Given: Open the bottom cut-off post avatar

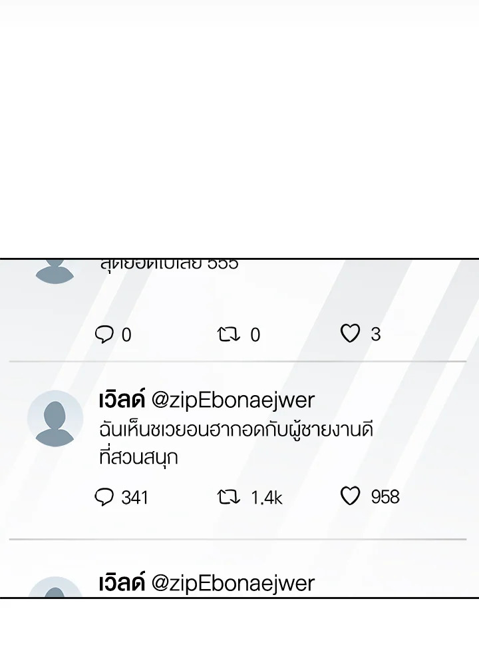Looking at the screenshot, I should coord(55,586).
